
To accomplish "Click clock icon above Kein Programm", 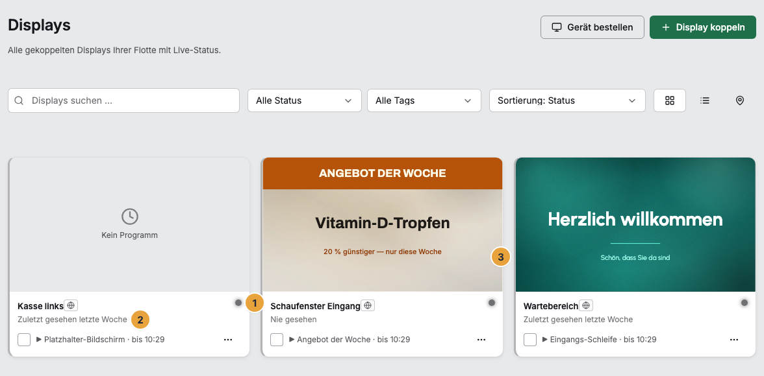I will 130,217.
